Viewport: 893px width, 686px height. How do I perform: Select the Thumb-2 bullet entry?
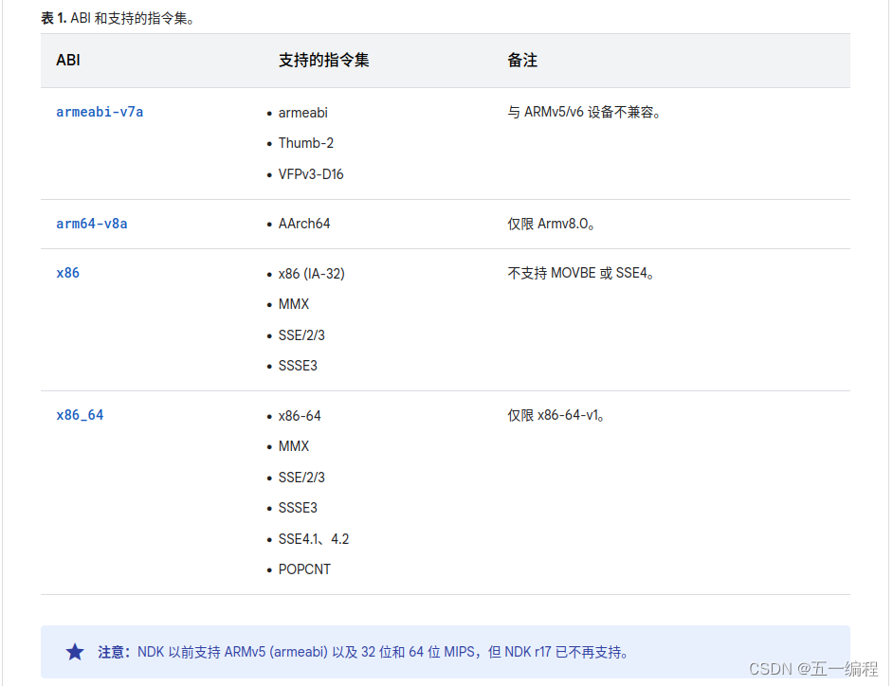point(305,143)
